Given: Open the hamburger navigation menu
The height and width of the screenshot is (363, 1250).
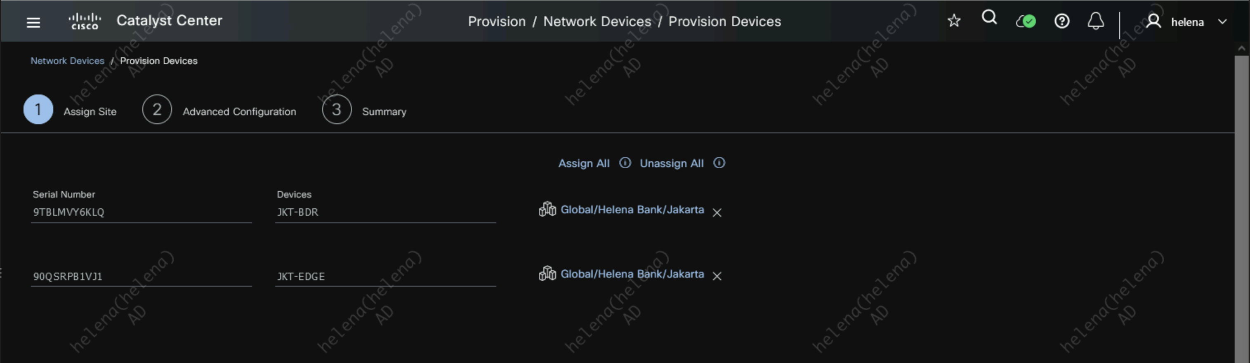Looking at the screenshot, I should pos(33,22).
